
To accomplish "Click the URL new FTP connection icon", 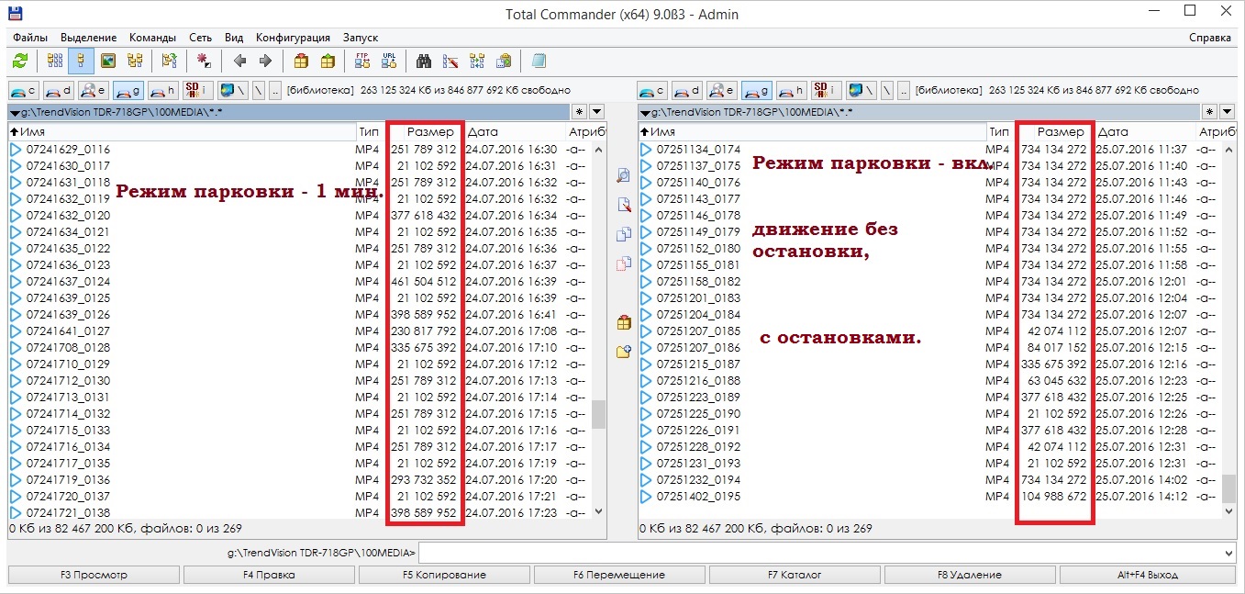I will [x=389, y=62].
